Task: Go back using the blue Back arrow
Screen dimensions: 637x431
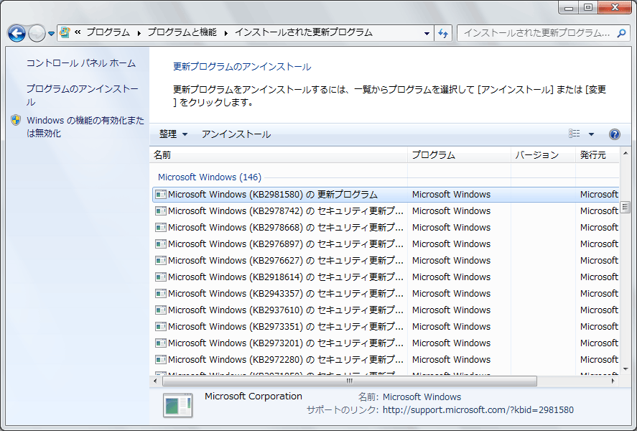Action: tap(17, 33)
